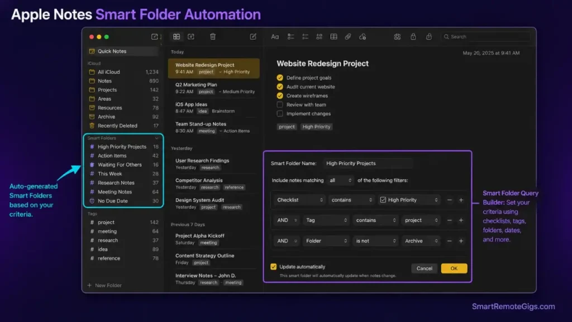Open the contains dropdown in Checklist row
The width and height of the screenshot is (572, 322).
point(352,200)
